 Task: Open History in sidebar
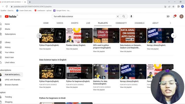[8, 47]
